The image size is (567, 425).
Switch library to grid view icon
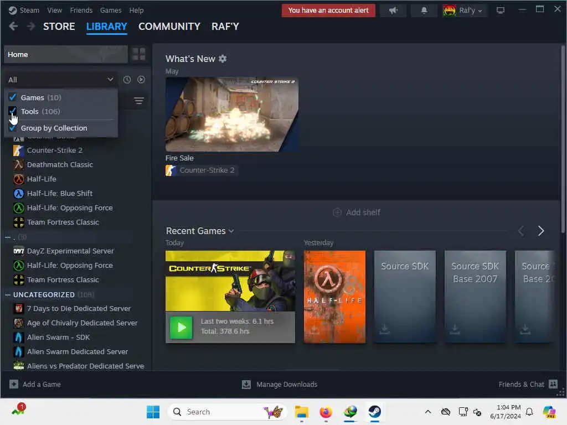tap(138, 54)
